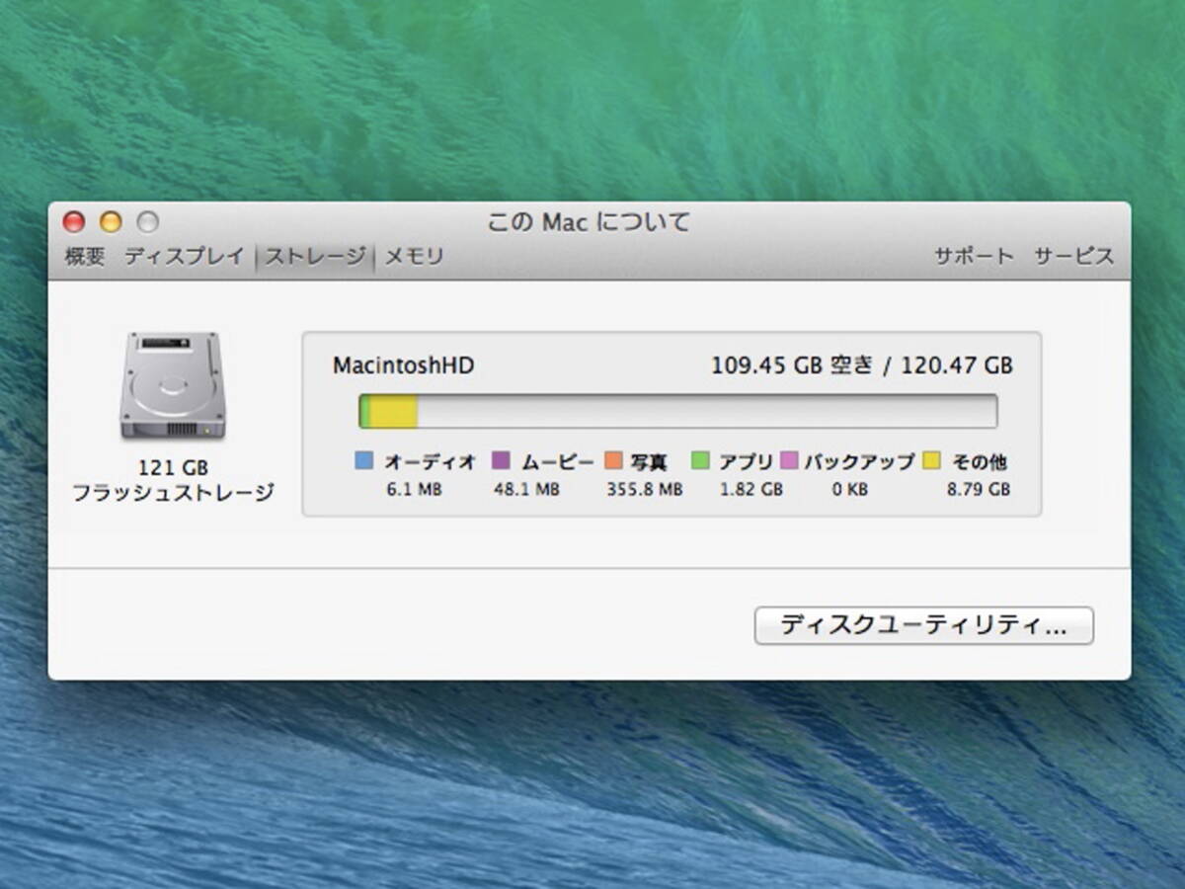Viewport: 1185px width, 889px height.
Task: Click the オーディオ legend label
Action: (430, 461)
